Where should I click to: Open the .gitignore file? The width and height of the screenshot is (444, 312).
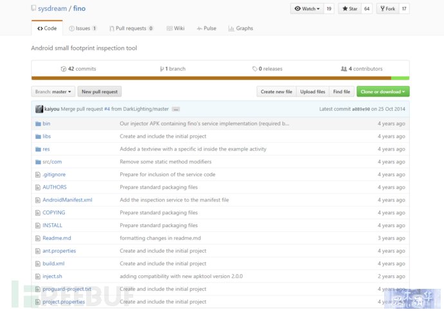pos(54,174)
